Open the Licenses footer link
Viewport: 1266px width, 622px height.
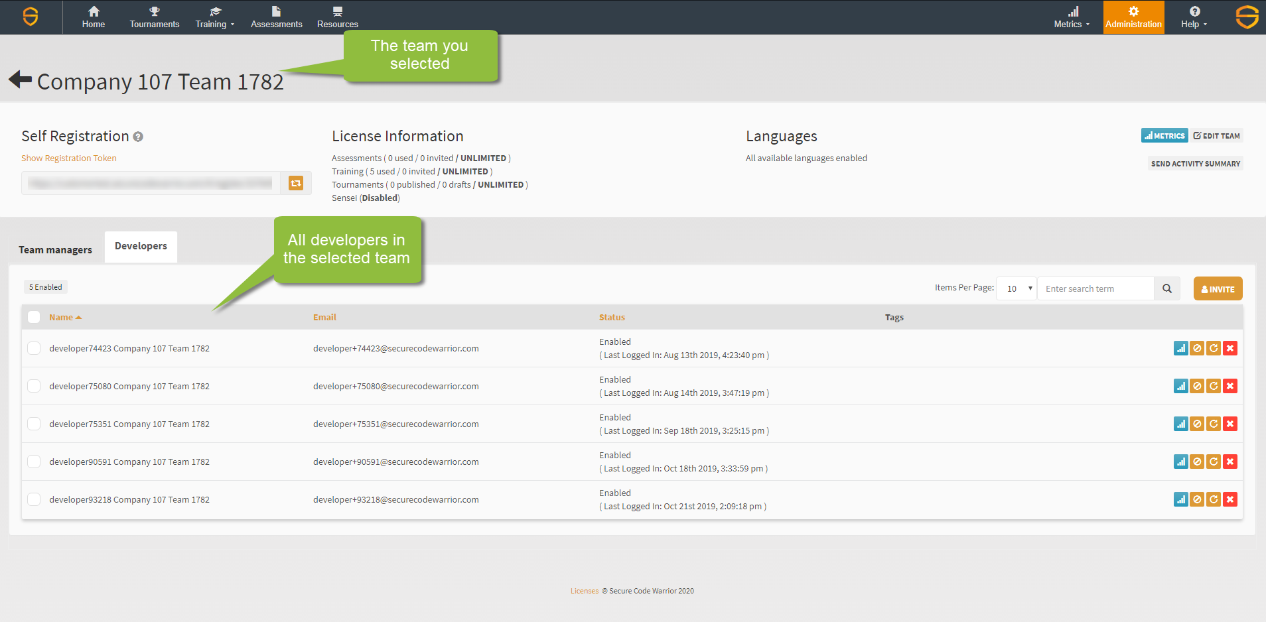pos(585,591)
